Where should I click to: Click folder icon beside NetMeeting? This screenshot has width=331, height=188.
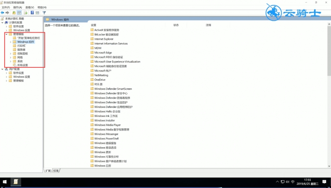click(x=92, y=75)
